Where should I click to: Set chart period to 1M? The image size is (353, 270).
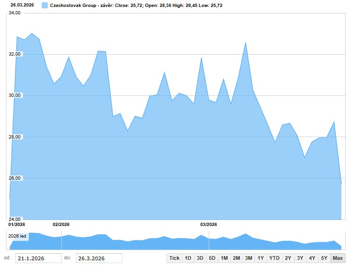click(224, 258)
